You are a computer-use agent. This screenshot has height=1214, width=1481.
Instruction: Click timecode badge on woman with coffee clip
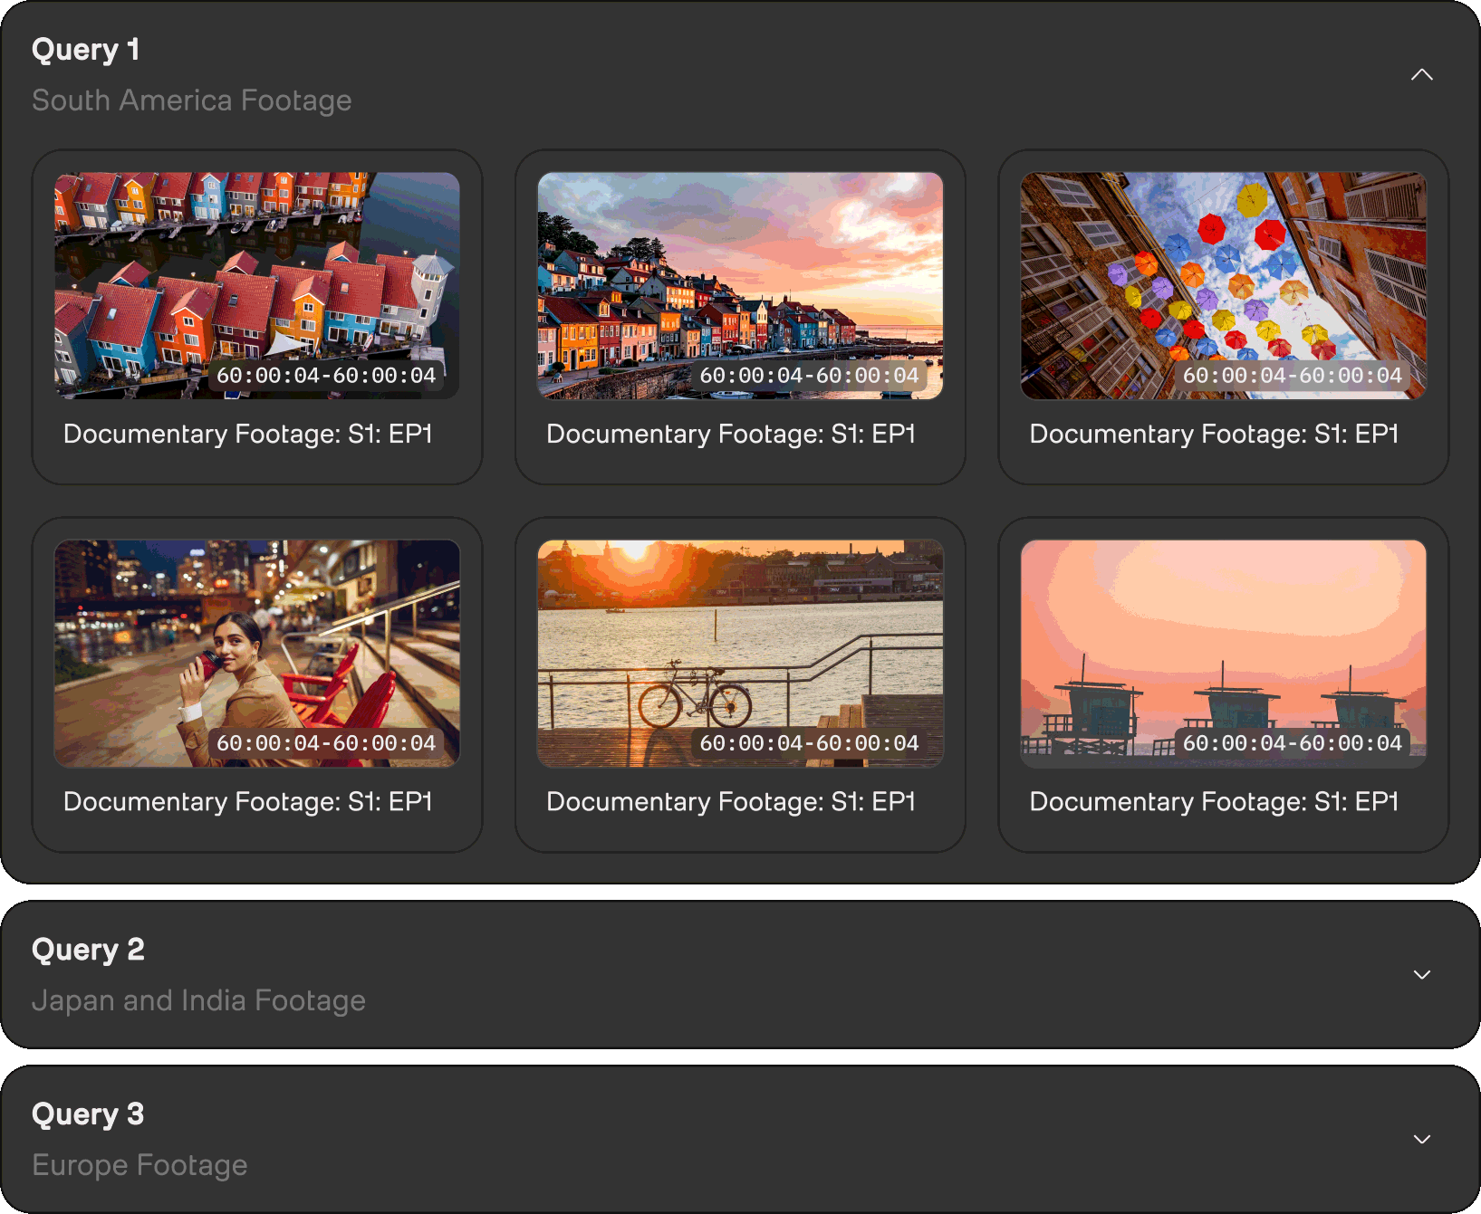pos(326,743)
